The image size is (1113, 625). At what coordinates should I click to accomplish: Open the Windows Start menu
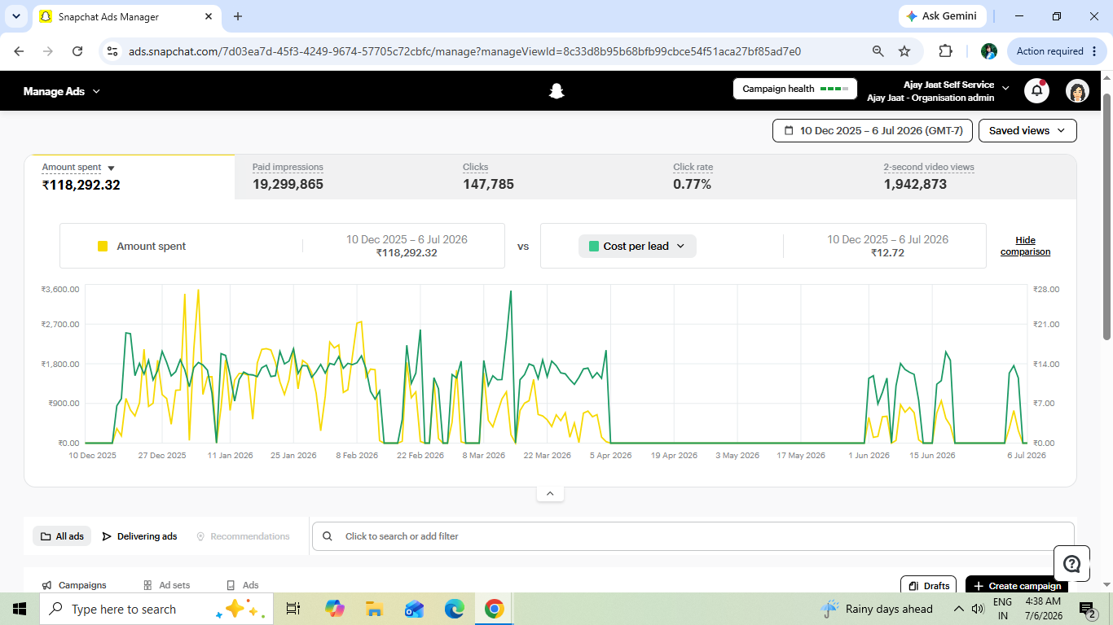pyautogui.click(x=20, y=609)
